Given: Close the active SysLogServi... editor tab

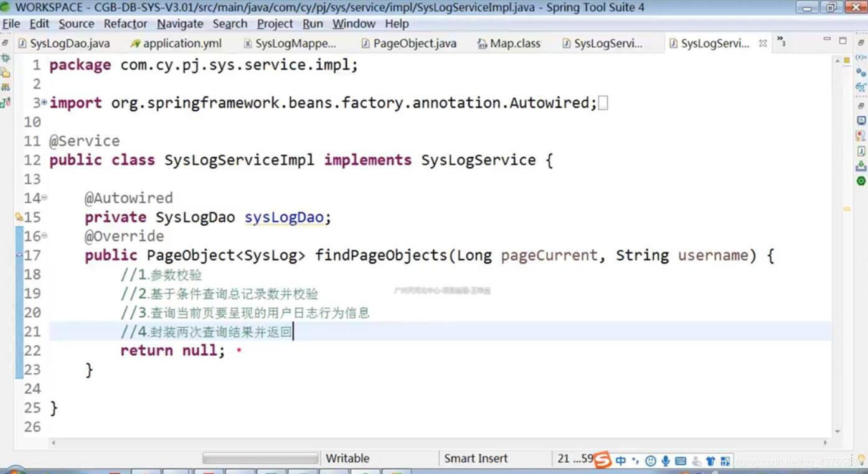Looking at the screenshot, I should pos(763,44).
